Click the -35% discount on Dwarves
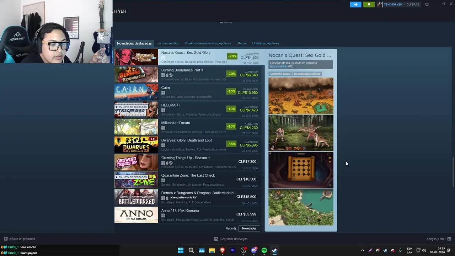 click(231, 144)
